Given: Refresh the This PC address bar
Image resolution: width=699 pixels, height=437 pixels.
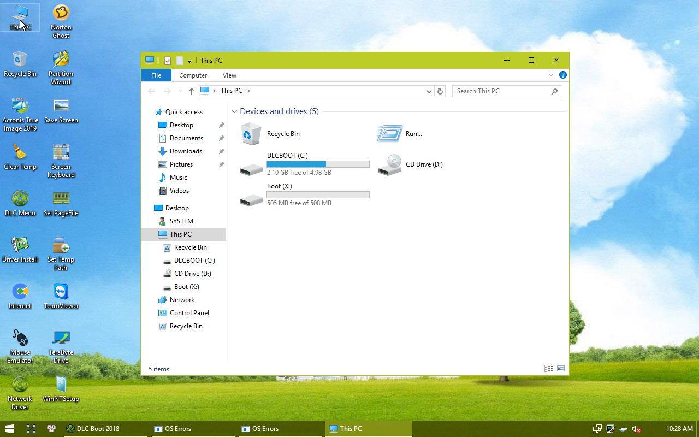Looking at the screenshot, I should click(x=441, y=91).
